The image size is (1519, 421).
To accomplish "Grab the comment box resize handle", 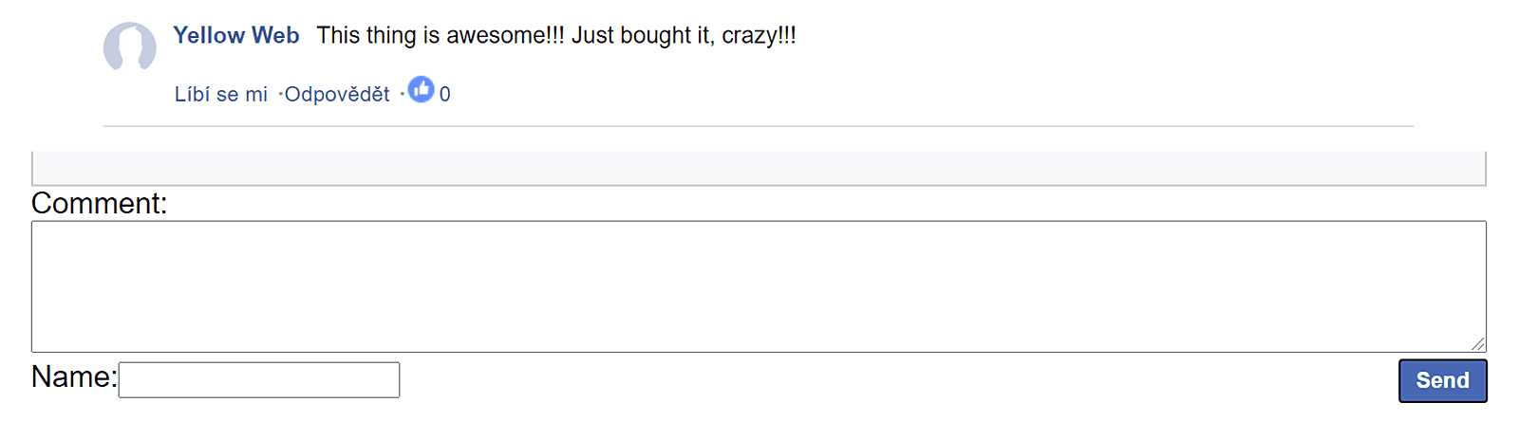I will click(x=1478, y=344).
